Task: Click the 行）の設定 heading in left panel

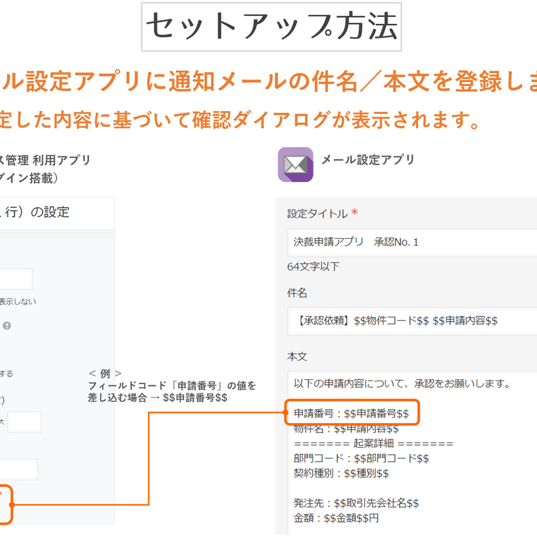Action: point(37,212)
